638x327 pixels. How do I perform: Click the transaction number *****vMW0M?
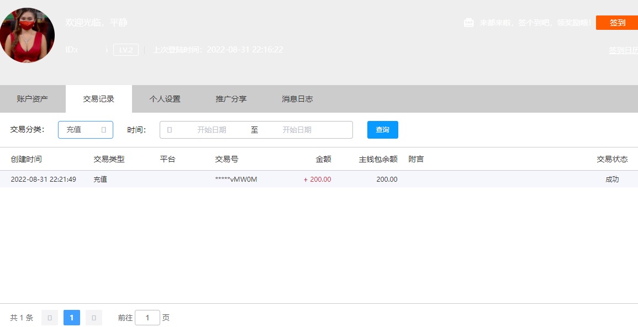point(236,180)
